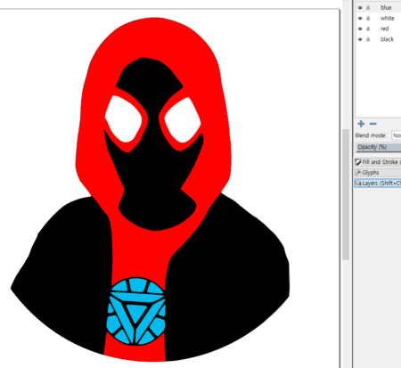
Task: Toggle visibility of the black layer
Action: pyautogui.click(x=360, y=39)
